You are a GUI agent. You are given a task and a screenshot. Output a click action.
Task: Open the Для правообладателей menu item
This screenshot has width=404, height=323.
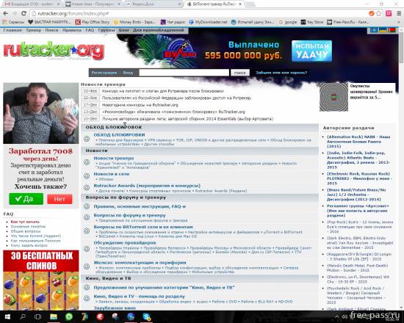[159, 30]
